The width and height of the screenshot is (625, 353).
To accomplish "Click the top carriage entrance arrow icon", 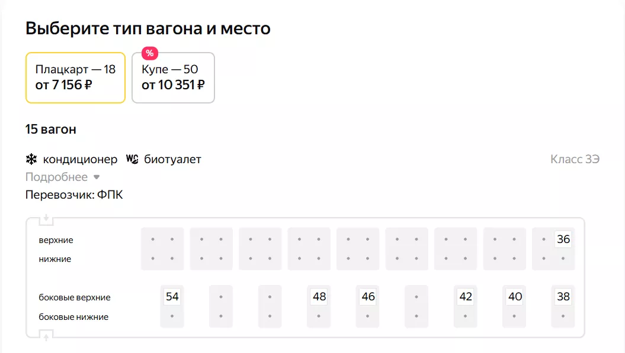I will click(x=46, y=219).
